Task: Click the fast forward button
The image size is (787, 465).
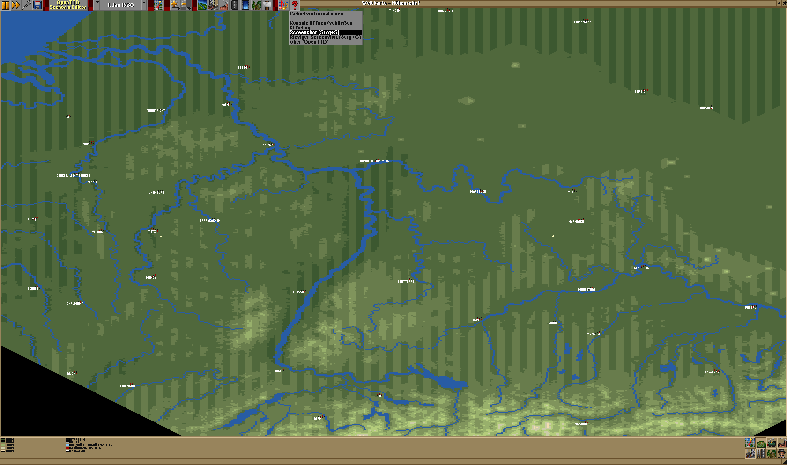Action: pyautogui.click(x=16, y=5)
